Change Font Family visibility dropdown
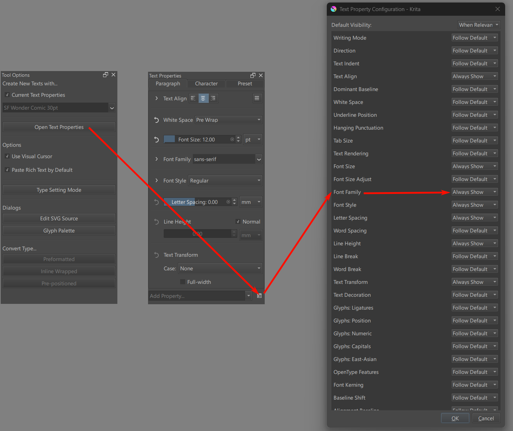This screenshot has width=513, height=431. [474, 192]
